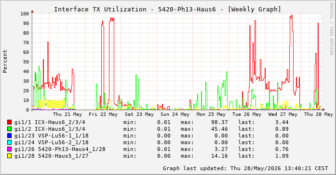Click the 'Fri 22 May' x-axis label

tap(103, 114)
